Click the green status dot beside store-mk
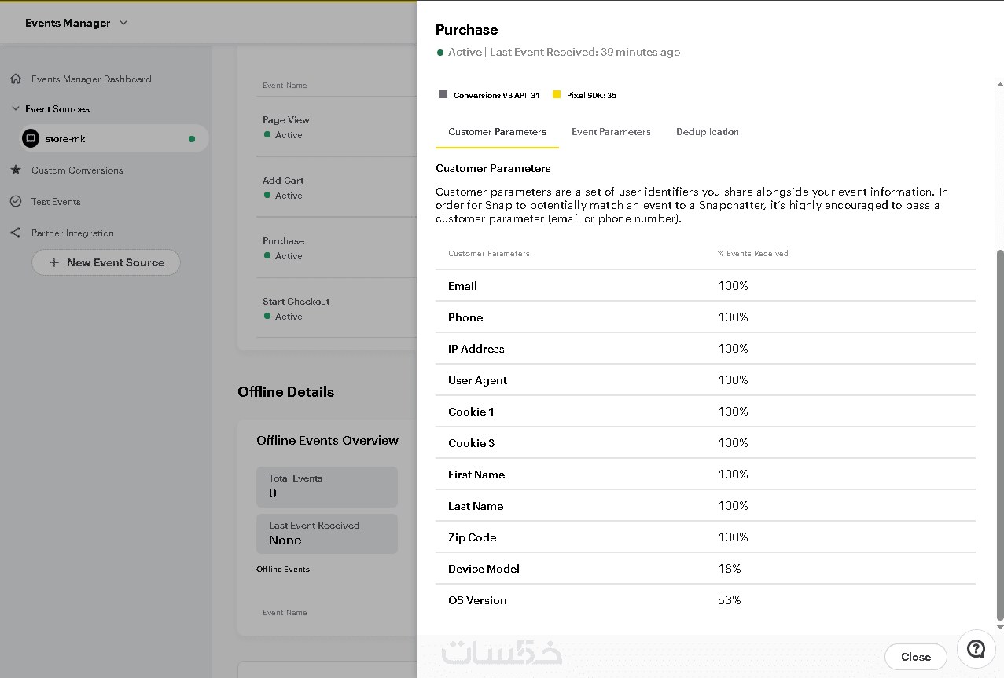The image size is (1004, 678). point(192,139)
